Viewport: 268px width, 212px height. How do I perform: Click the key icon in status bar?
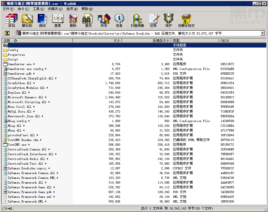(10, 208)
